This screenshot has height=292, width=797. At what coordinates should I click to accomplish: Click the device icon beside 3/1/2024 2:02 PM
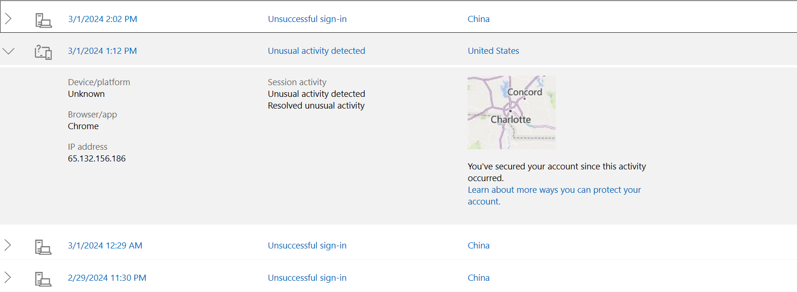click(x=43, y=20)
